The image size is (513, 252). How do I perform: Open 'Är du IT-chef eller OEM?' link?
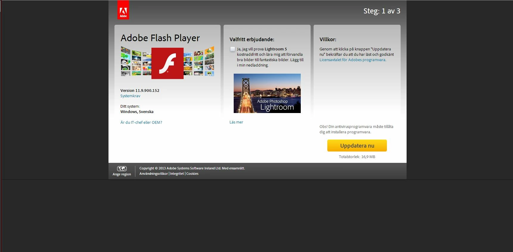(141, 123)
